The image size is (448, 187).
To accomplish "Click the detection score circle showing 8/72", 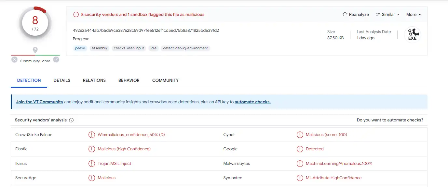I will click(35, 23).
